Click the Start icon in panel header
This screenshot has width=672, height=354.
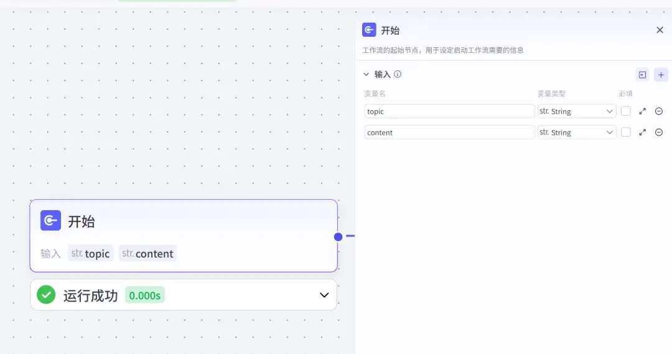pyautogui.click(x=369, y=30)
